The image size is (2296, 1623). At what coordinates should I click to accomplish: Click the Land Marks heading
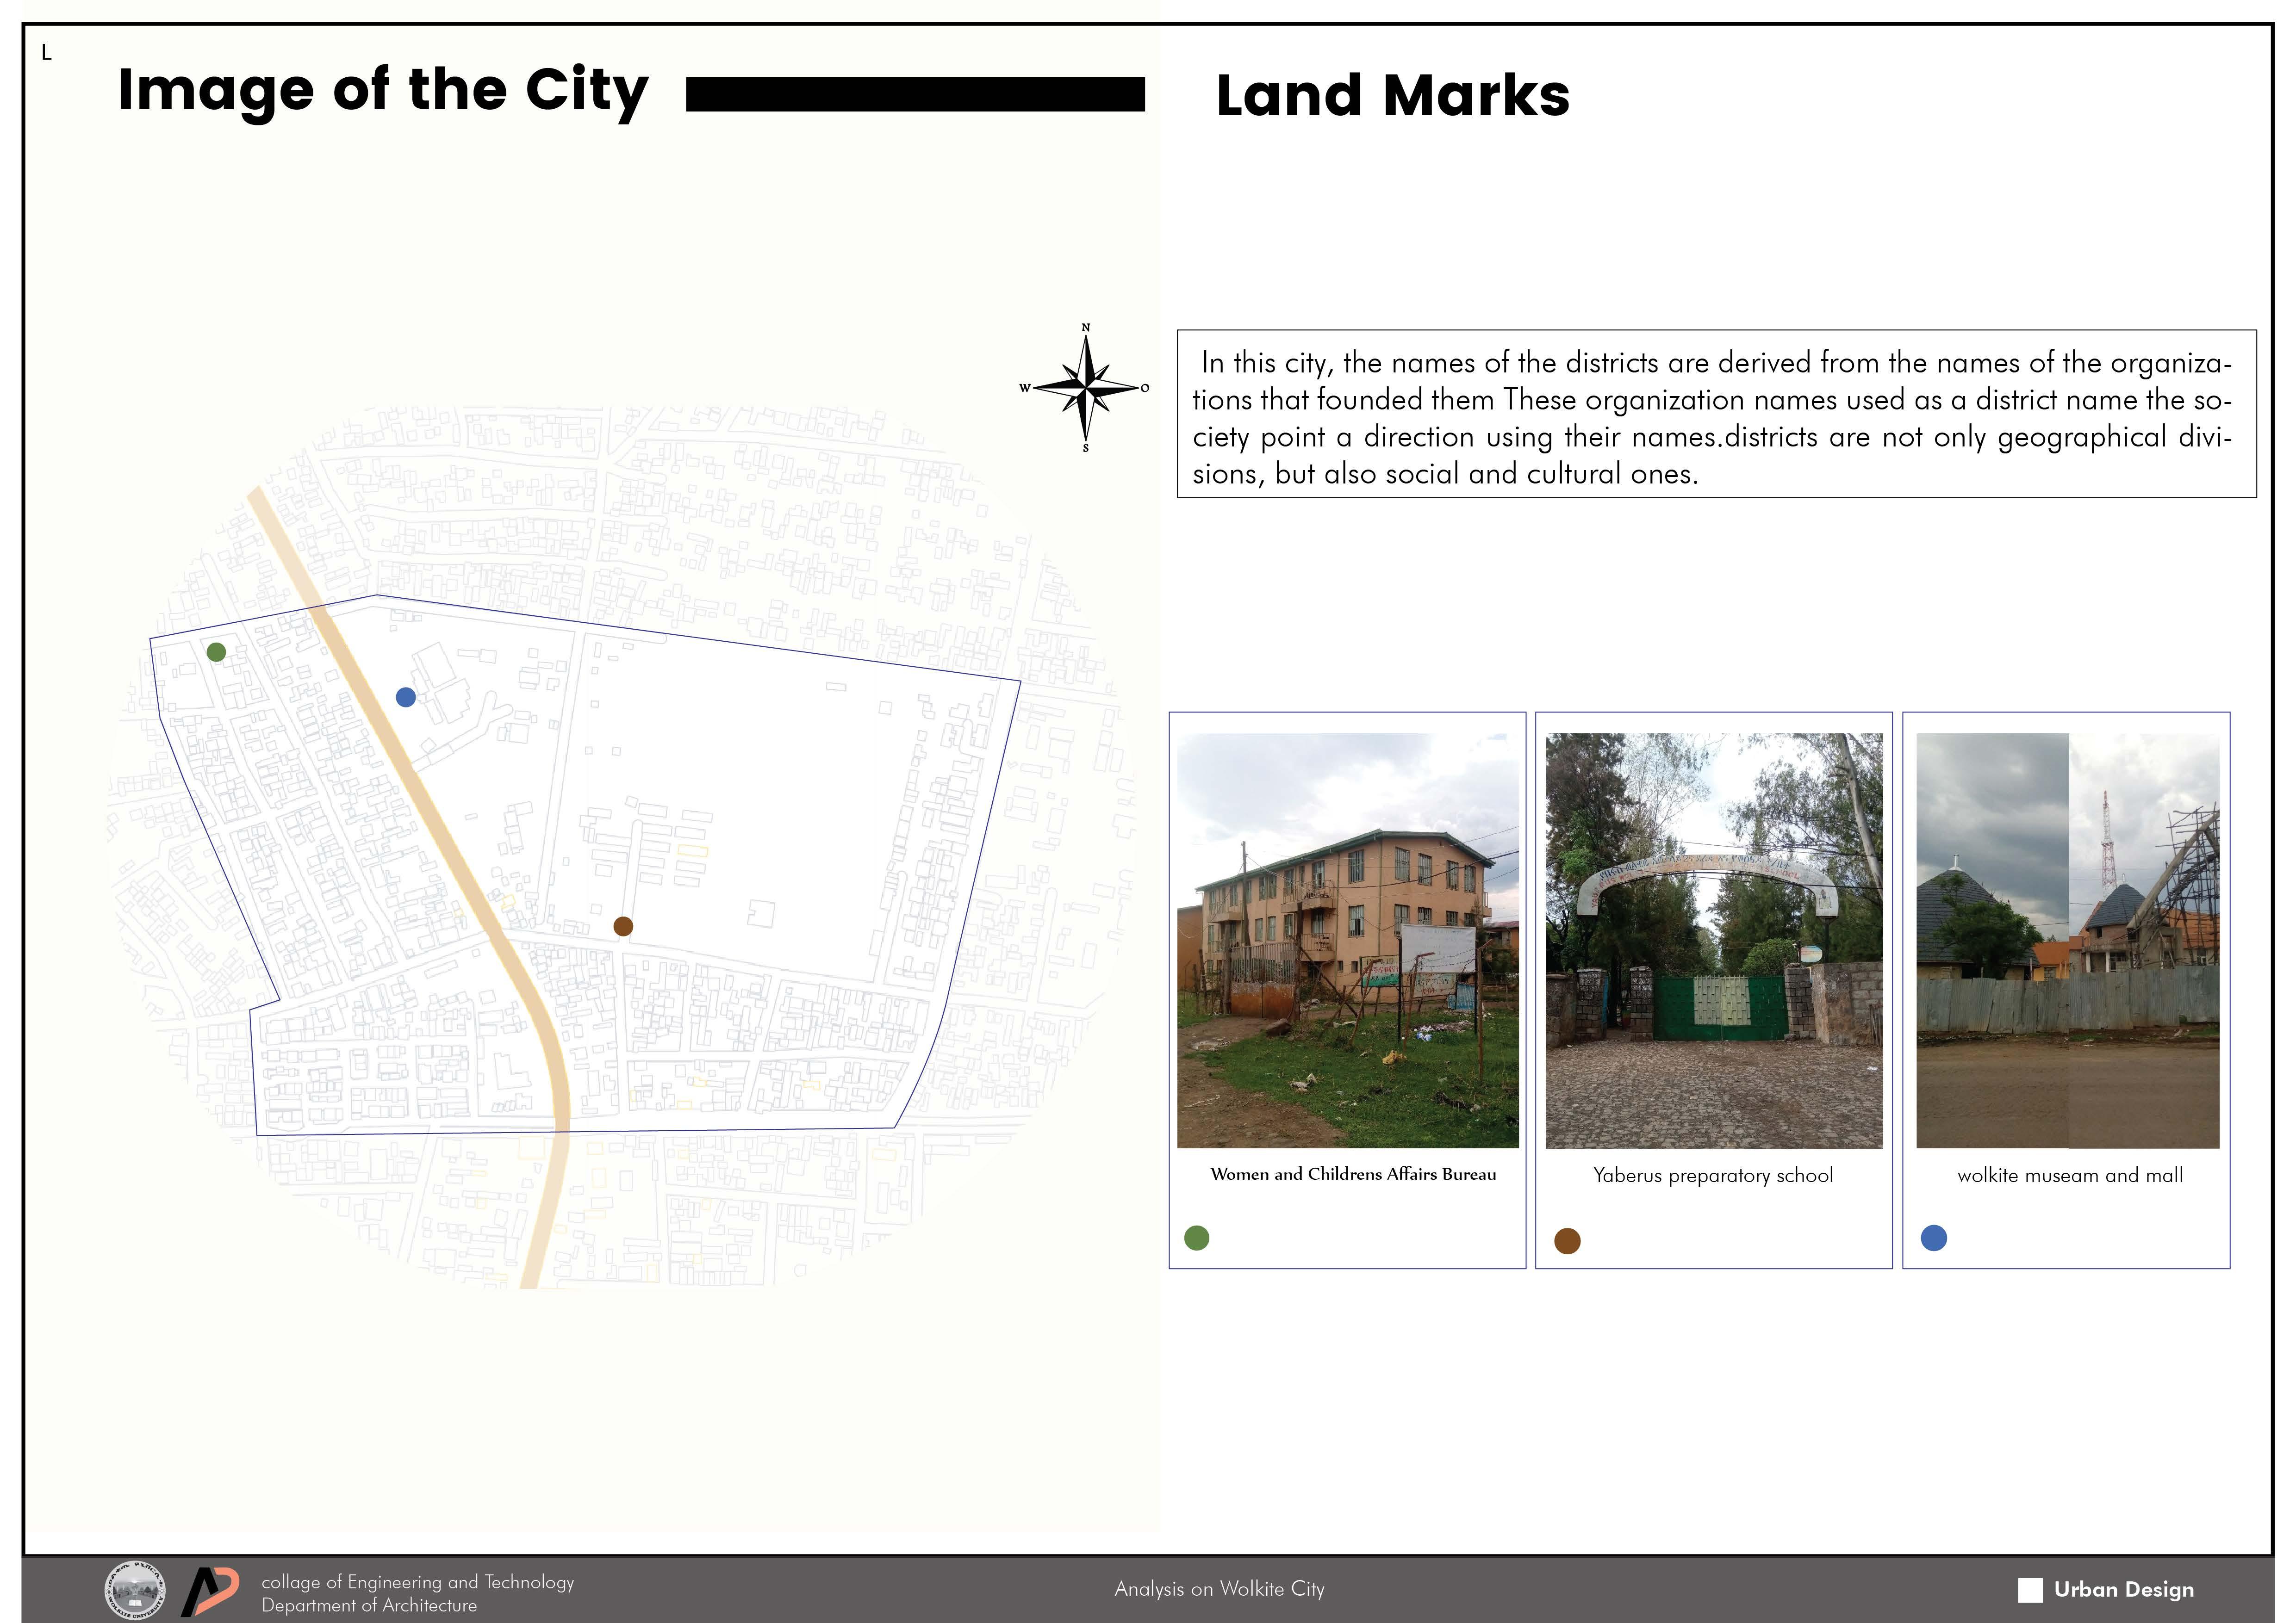point(1392,96)
